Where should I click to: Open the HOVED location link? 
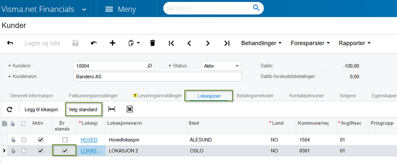click(x=89, y=140)
